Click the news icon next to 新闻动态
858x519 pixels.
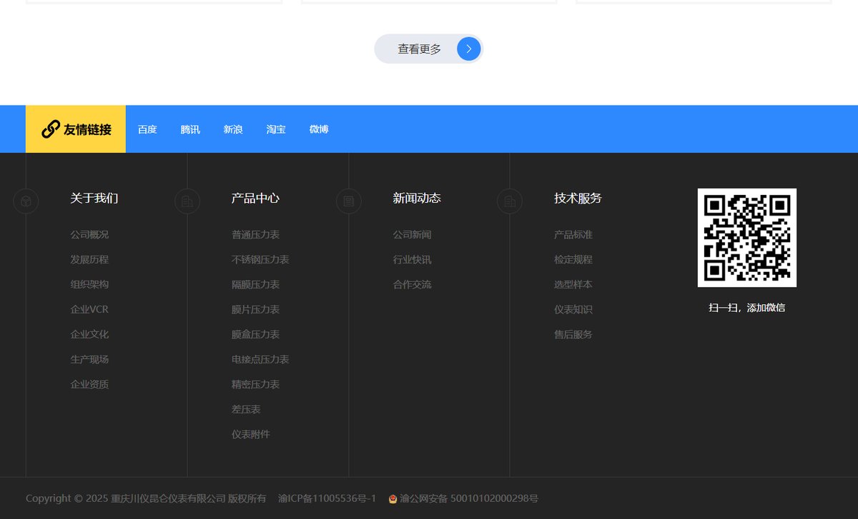[349, 201]
